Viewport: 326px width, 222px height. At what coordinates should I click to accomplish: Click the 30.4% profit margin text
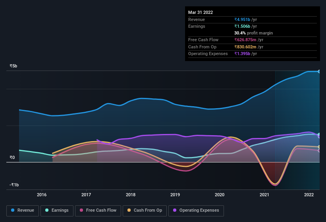tap(253, 33)
